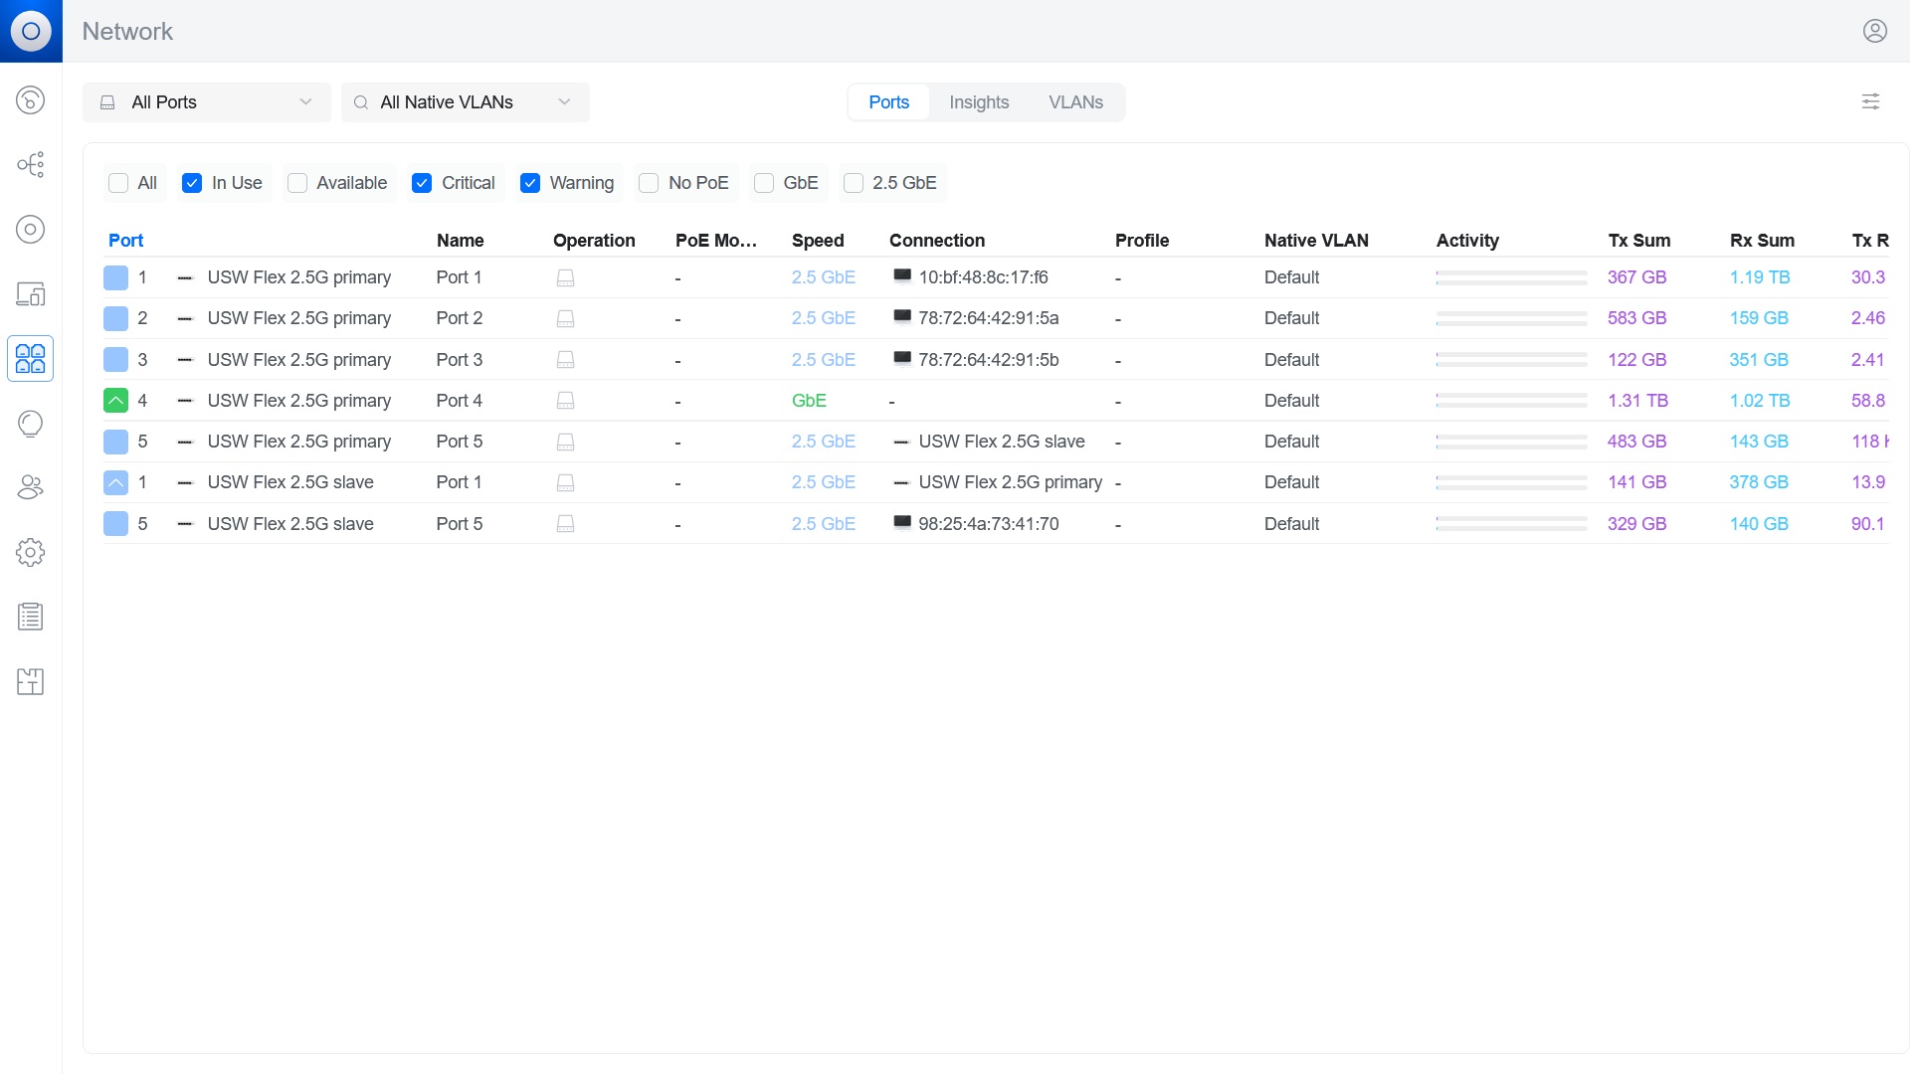Switch to the Insights tab
The height and width of the screenshot is (1074, 1910).
pyautogui.click(x=979, y=102)
